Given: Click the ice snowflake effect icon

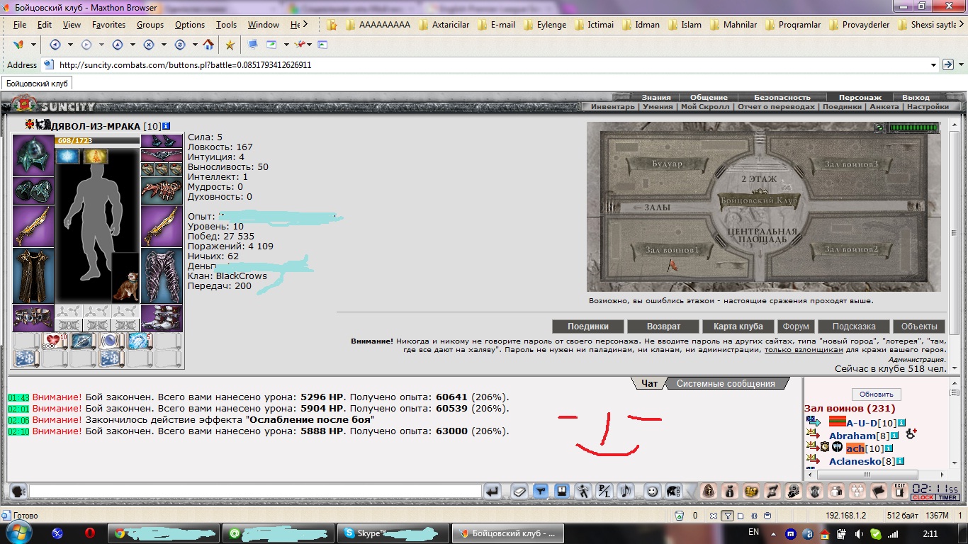Looking at the screenshot, I should click(x=68, y=156).
